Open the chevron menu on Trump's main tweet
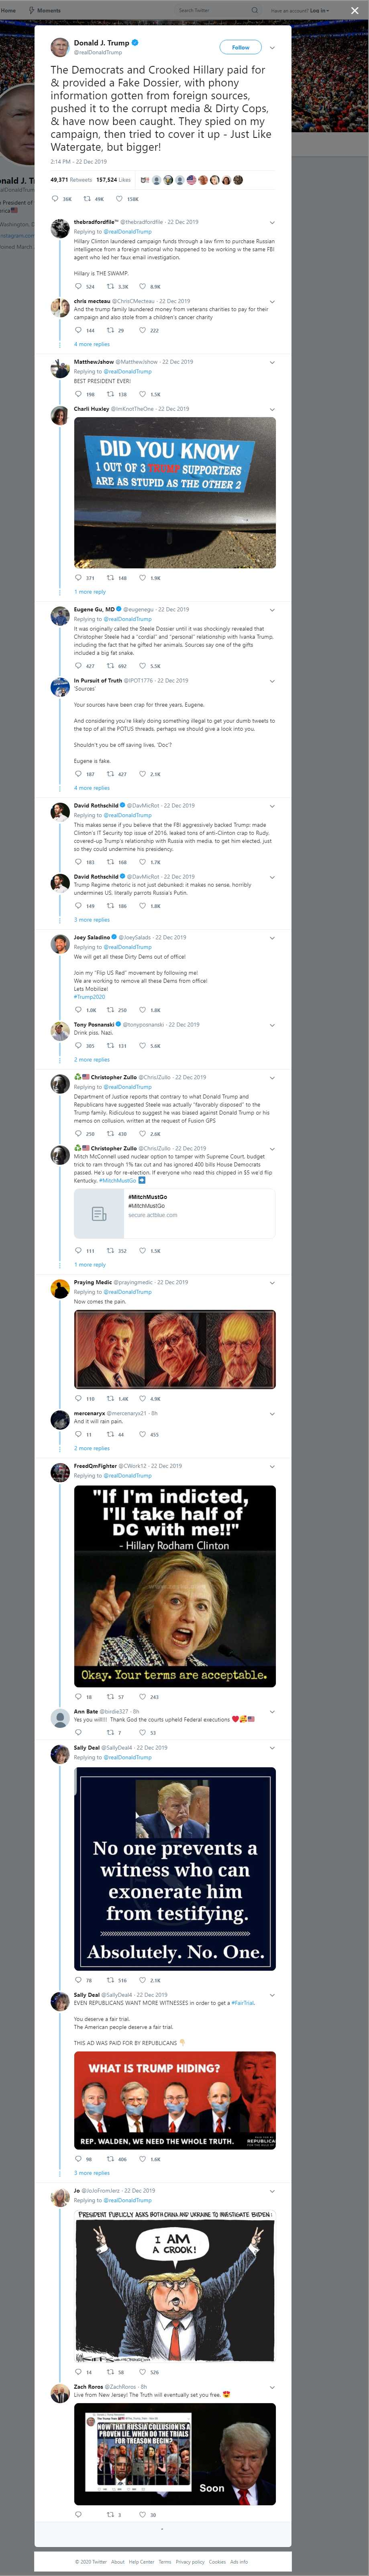 pyautogui.click(x=272, y=47)
